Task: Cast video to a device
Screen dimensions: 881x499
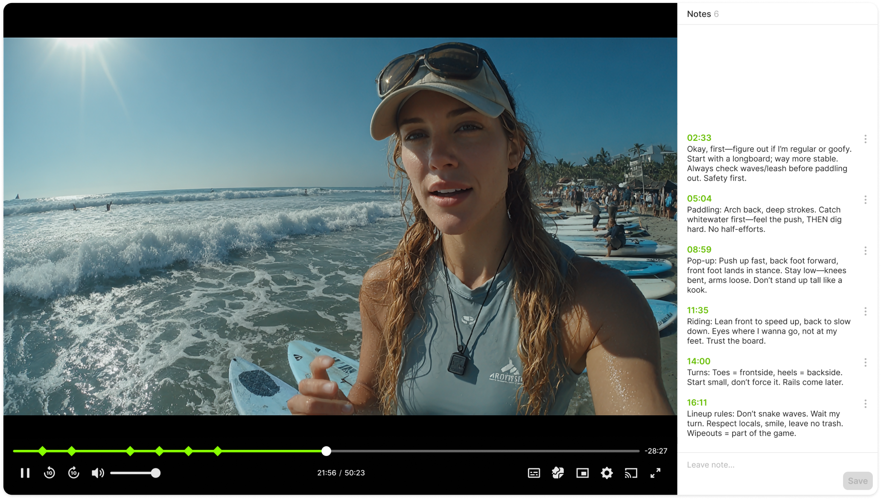Action: (x=631, y=473)
